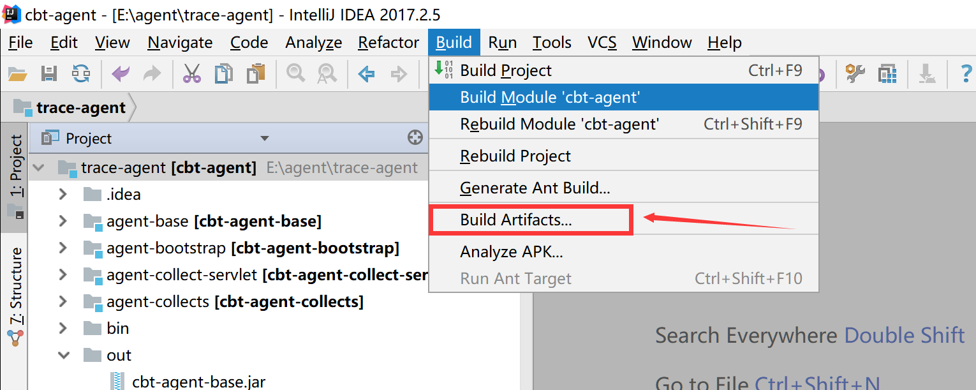This screenshot has height=390, width=976.
Task: Open the Navigate menu
Action: [181, 43]
